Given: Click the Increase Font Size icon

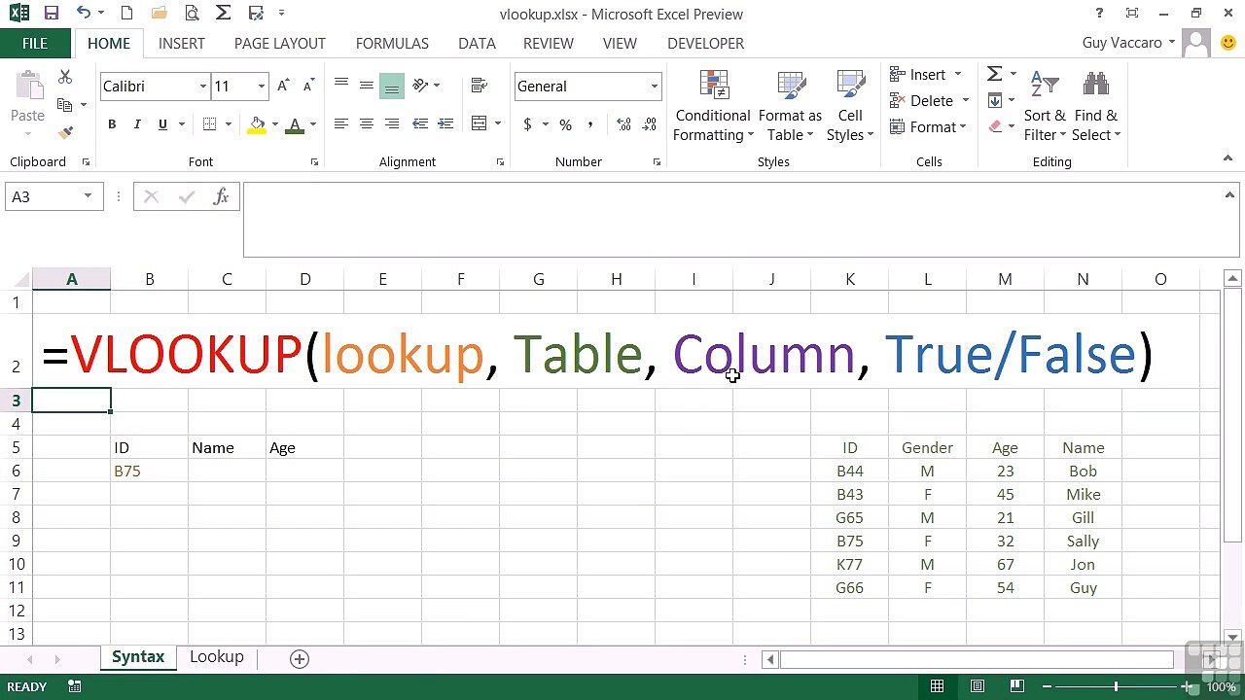Looking at the screenshot, I should [283, 86].
